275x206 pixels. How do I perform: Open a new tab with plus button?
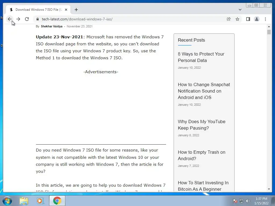(76, 10)
